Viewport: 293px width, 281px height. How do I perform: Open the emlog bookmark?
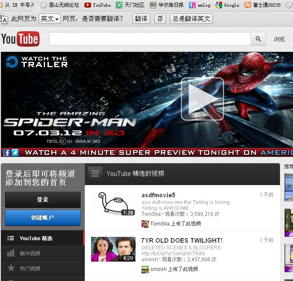click(x=199, y=5)
